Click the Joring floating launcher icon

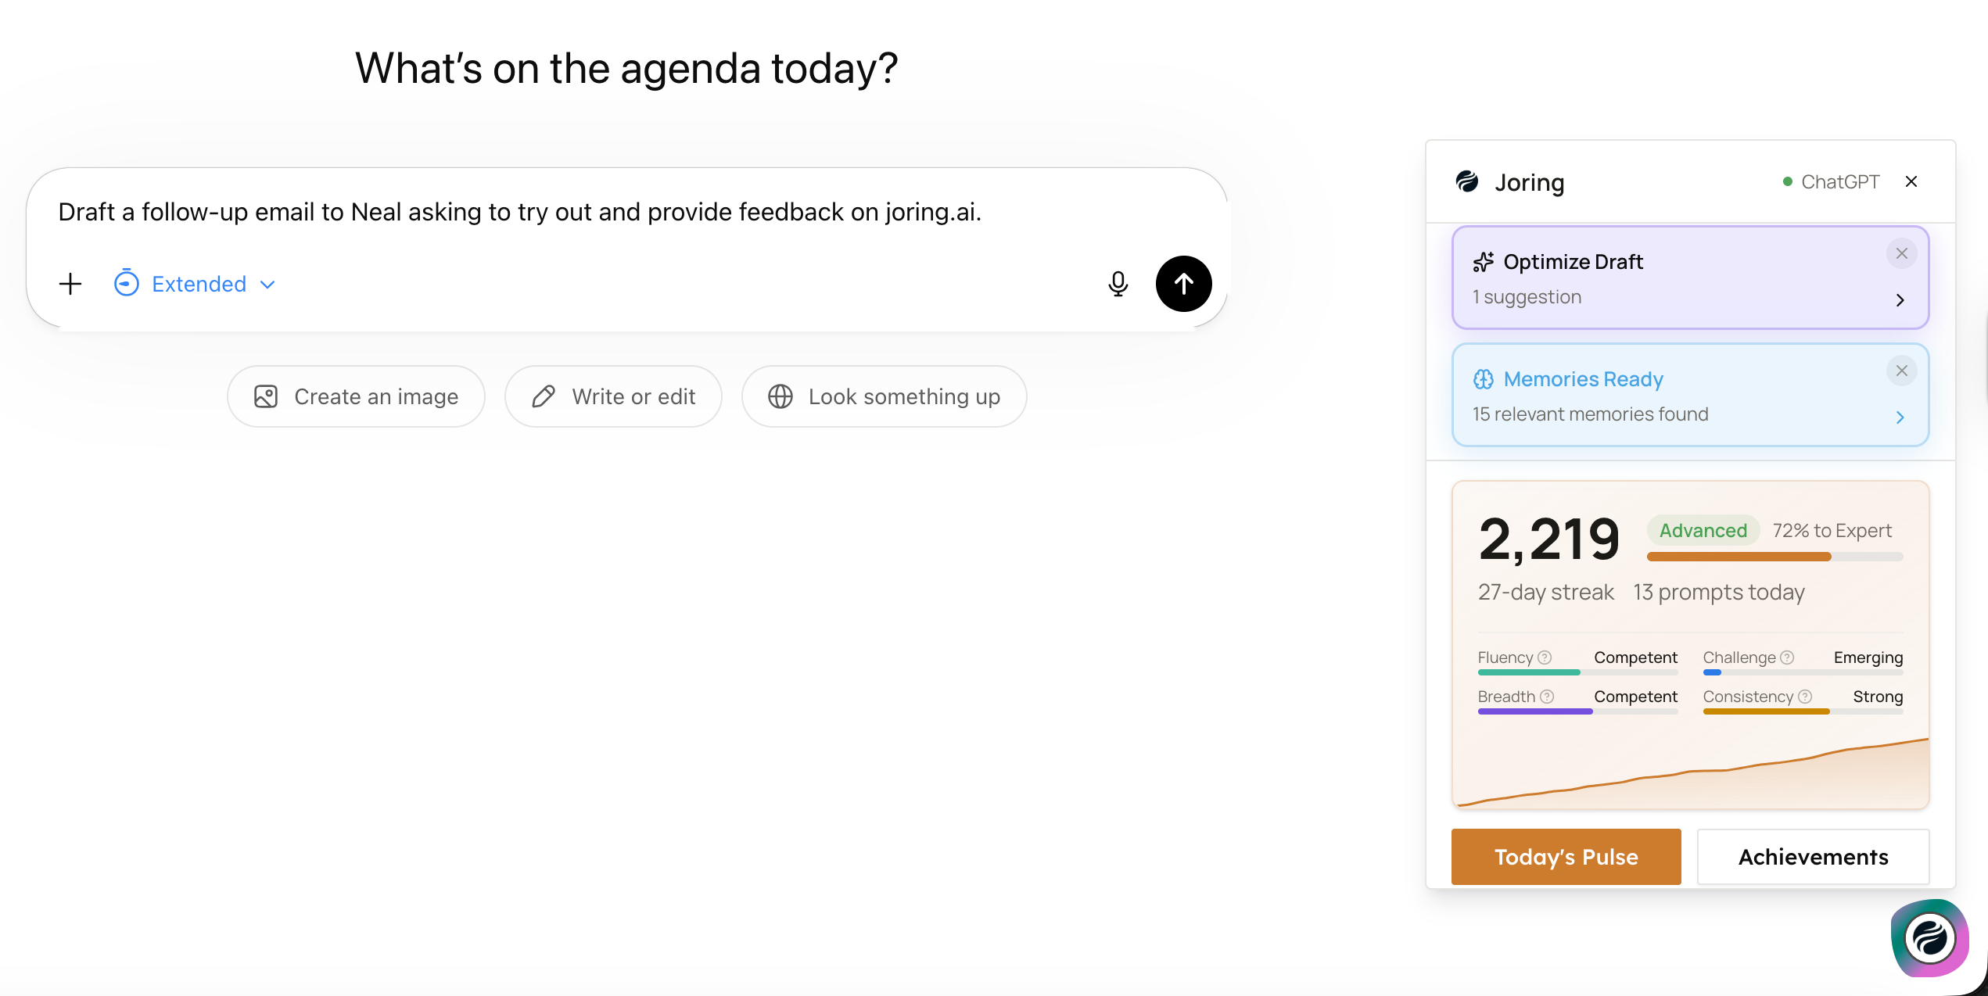click(x=1929, y=938)
